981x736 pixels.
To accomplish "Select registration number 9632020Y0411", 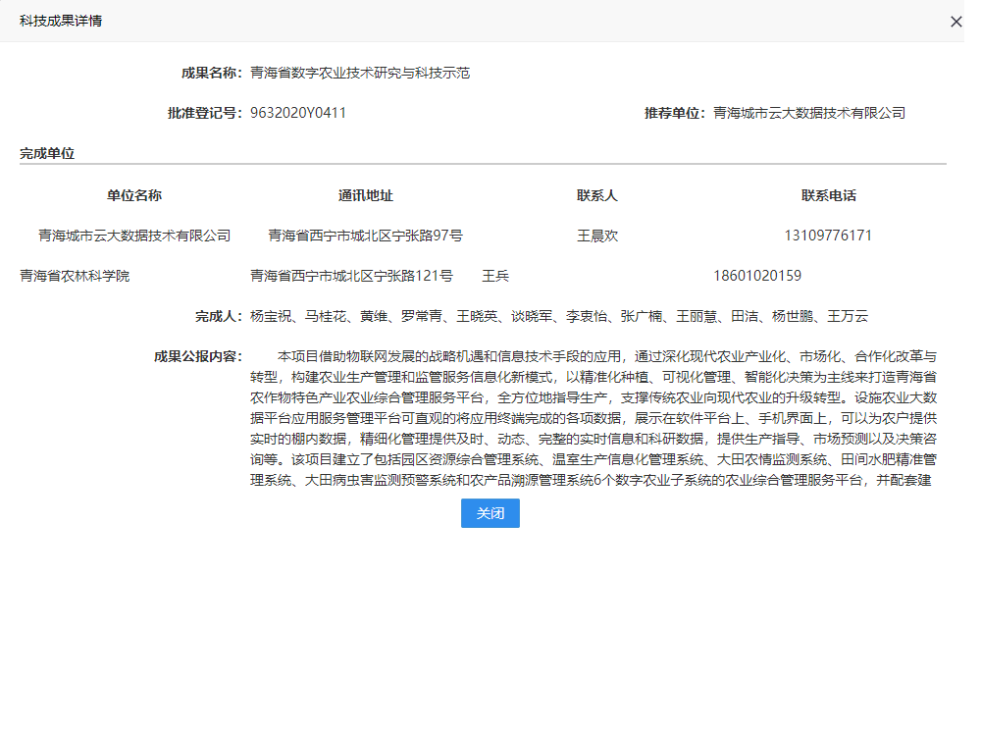I will tap(298, 113).
